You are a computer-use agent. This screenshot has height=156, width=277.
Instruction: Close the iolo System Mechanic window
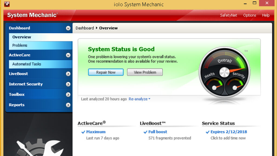267,3
